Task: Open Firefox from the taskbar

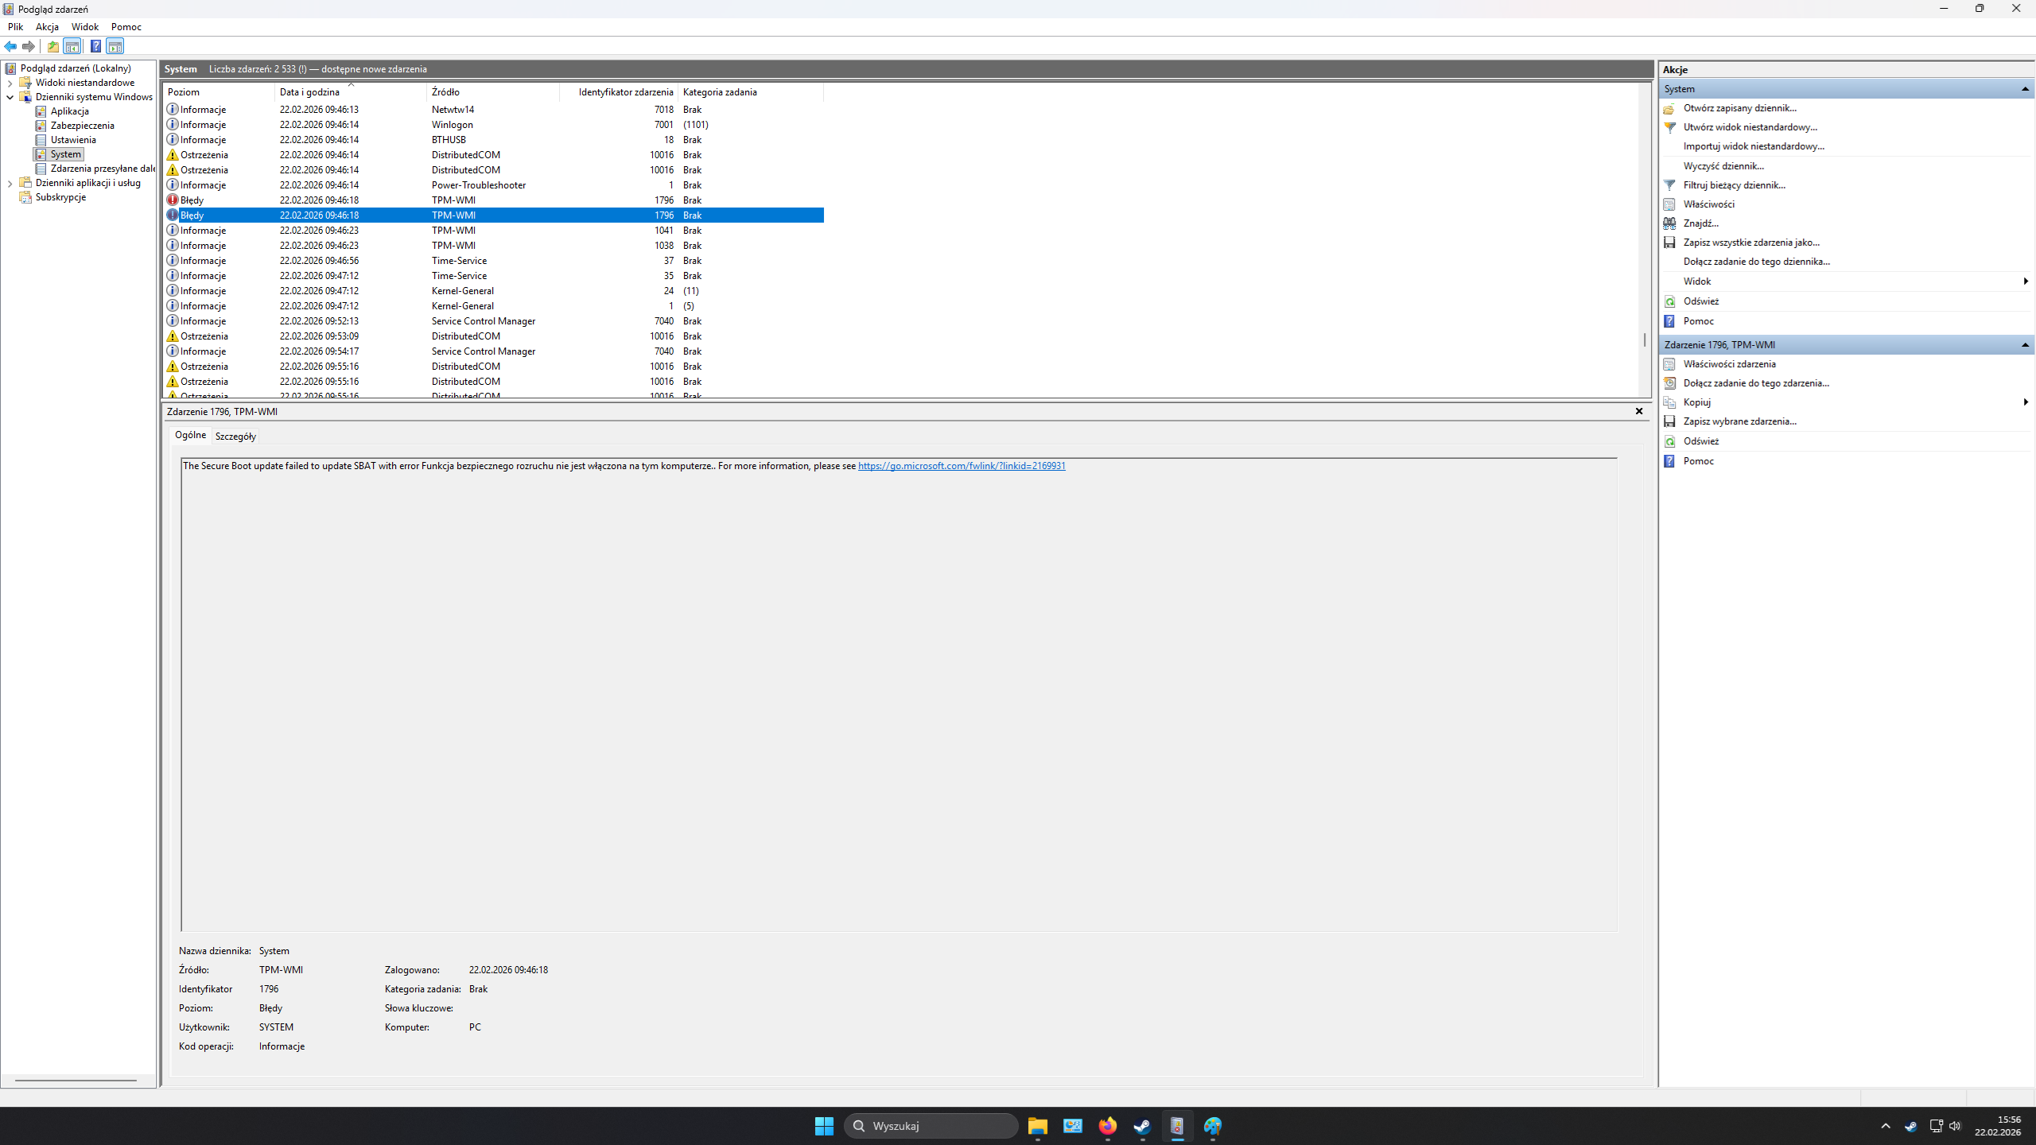Action: click(x=1107, y=1126)
